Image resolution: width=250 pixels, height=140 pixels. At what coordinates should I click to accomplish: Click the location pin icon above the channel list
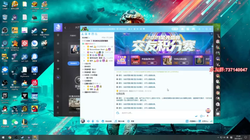click(89, 34)
